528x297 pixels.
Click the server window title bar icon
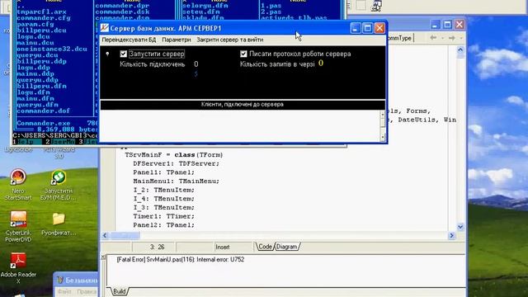(x=105, y=28)
